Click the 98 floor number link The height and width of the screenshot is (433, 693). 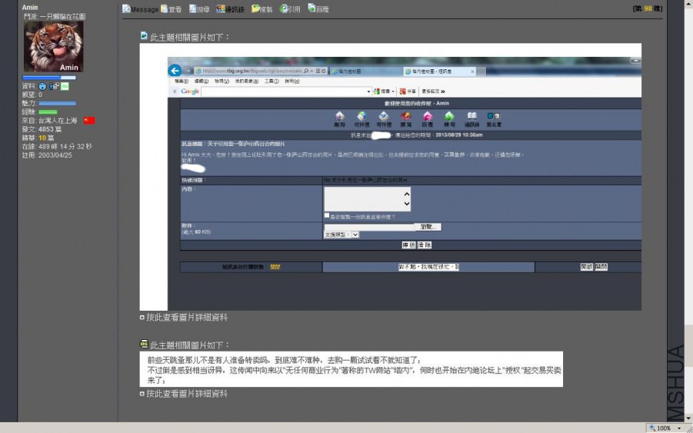648,8
